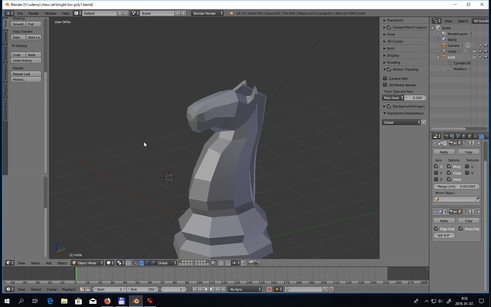
Task: Enable the Y axis checkbox for Mirror
Action: point(436,173)
